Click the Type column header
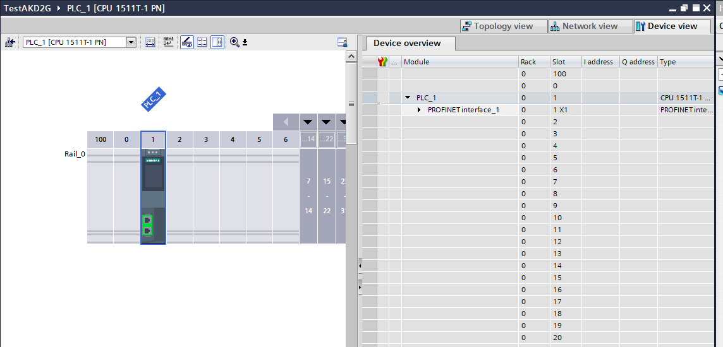This screenshot has height=347, width=723. [x=686, y=62]
